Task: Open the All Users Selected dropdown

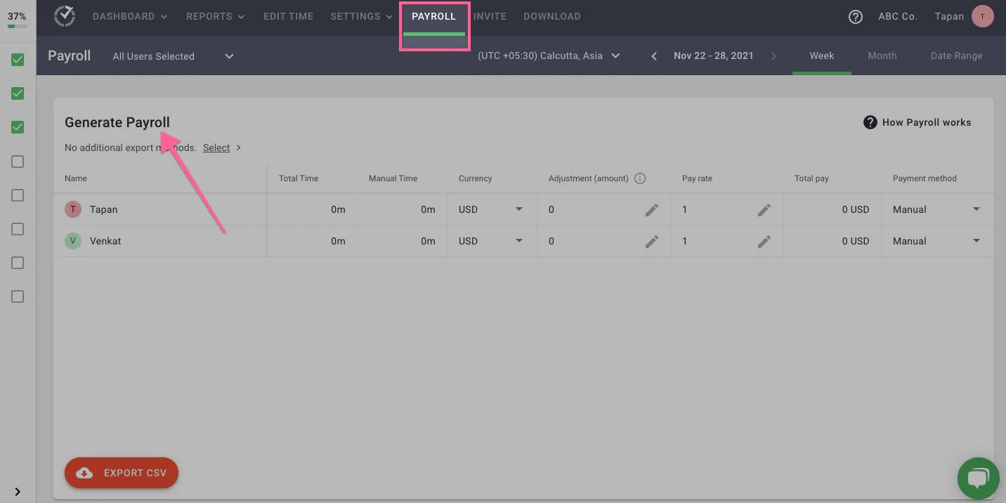Action: (174, 56)
